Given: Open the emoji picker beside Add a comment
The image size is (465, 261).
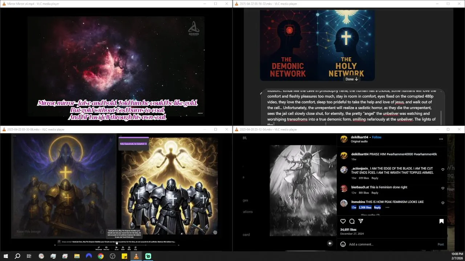Looking at the screenshot, I should [343, 244].
